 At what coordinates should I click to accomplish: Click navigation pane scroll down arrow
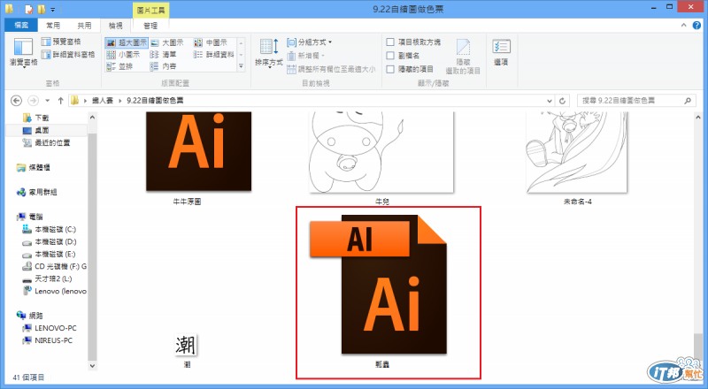(x=92, y=365)
